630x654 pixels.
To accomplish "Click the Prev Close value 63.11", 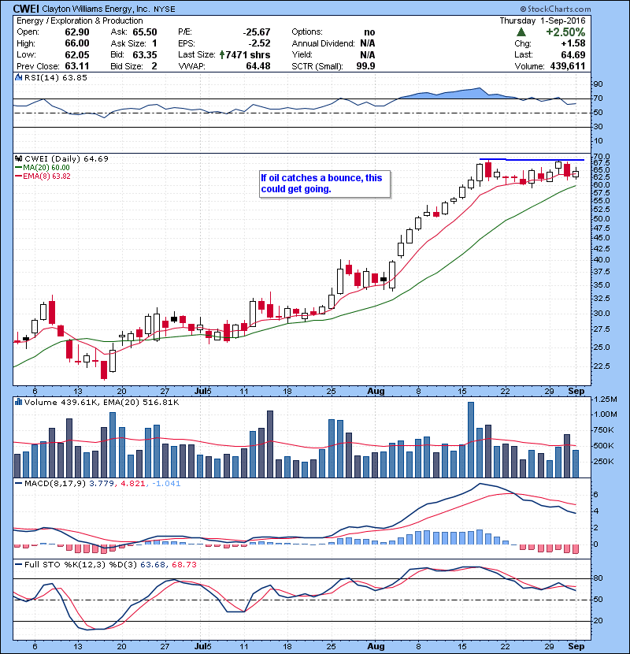I will click(77, 66).
